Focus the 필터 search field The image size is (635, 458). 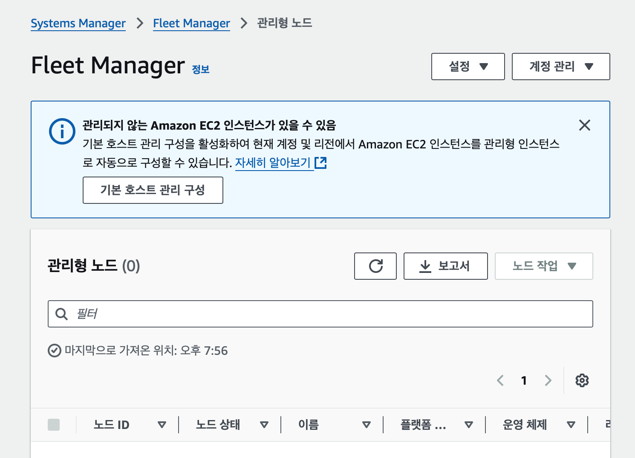tap(320, 314)
